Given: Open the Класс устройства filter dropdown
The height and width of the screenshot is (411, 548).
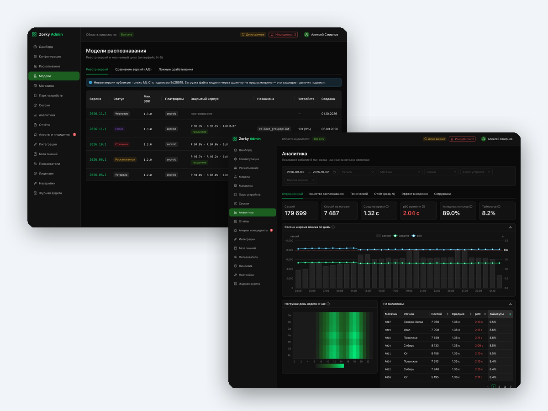Looking at the screenshot, I should pos(477,172).
